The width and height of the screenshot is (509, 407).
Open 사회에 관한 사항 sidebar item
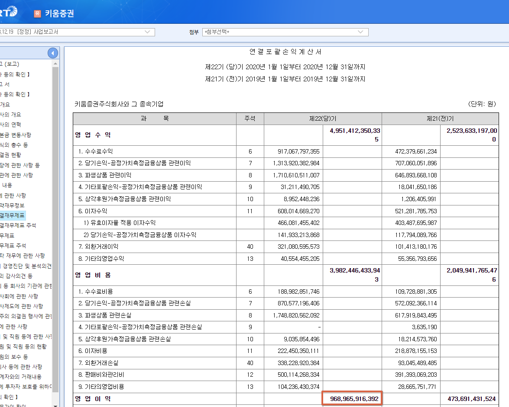(19, 296)
